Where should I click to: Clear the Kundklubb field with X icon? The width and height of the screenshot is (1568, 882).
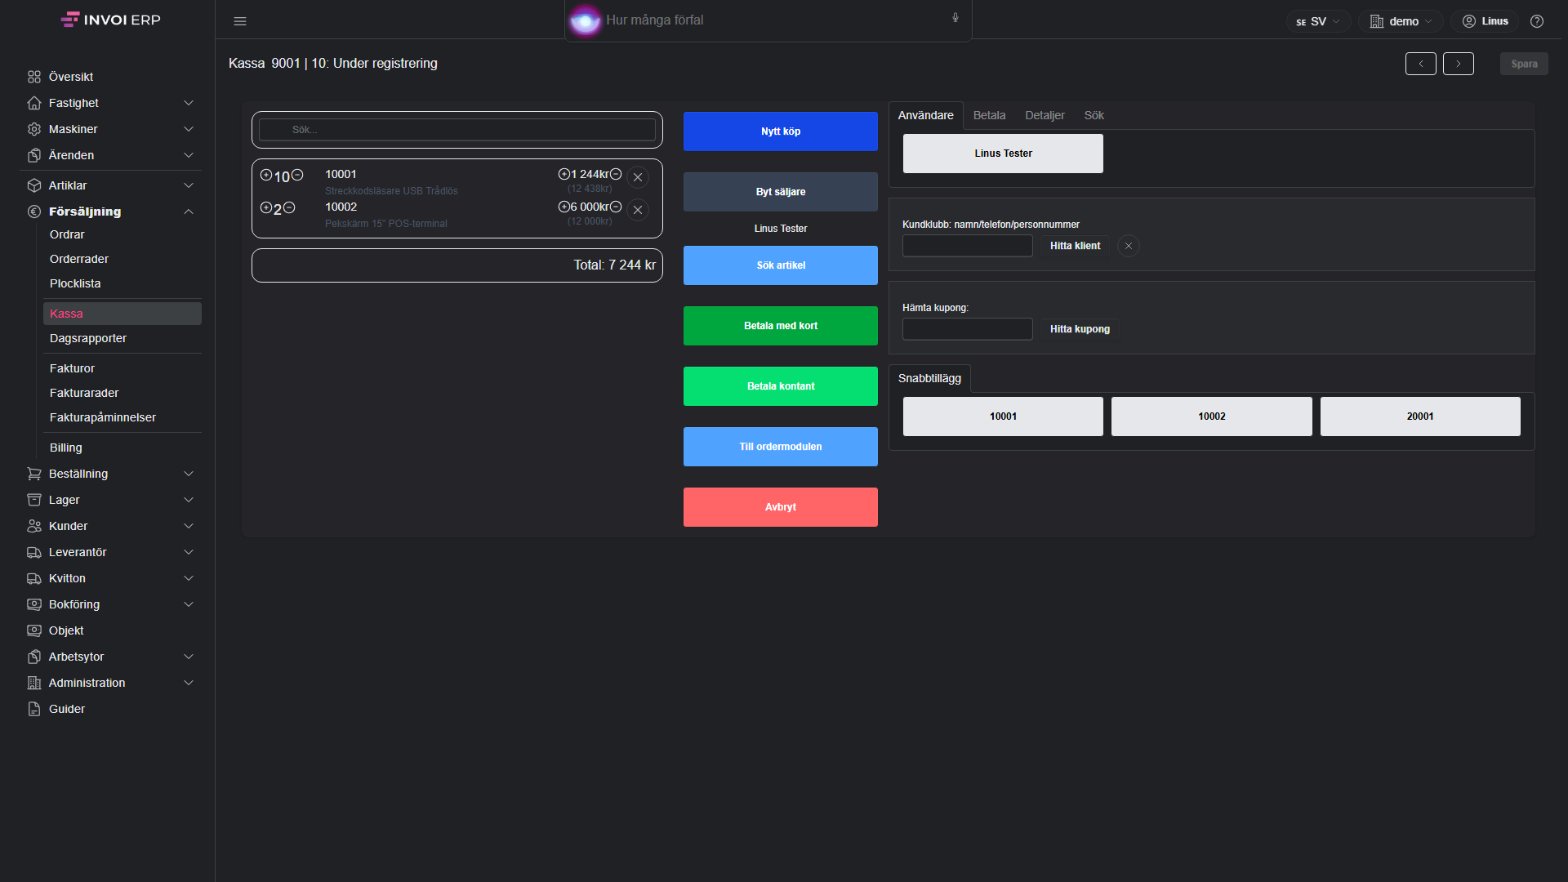[1129, 246]
